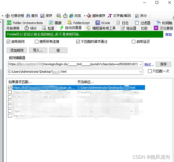The height and width of the screenshot is (162, 174).
Task: Expand the request URL match dropdown
Action: coord(141,64)
